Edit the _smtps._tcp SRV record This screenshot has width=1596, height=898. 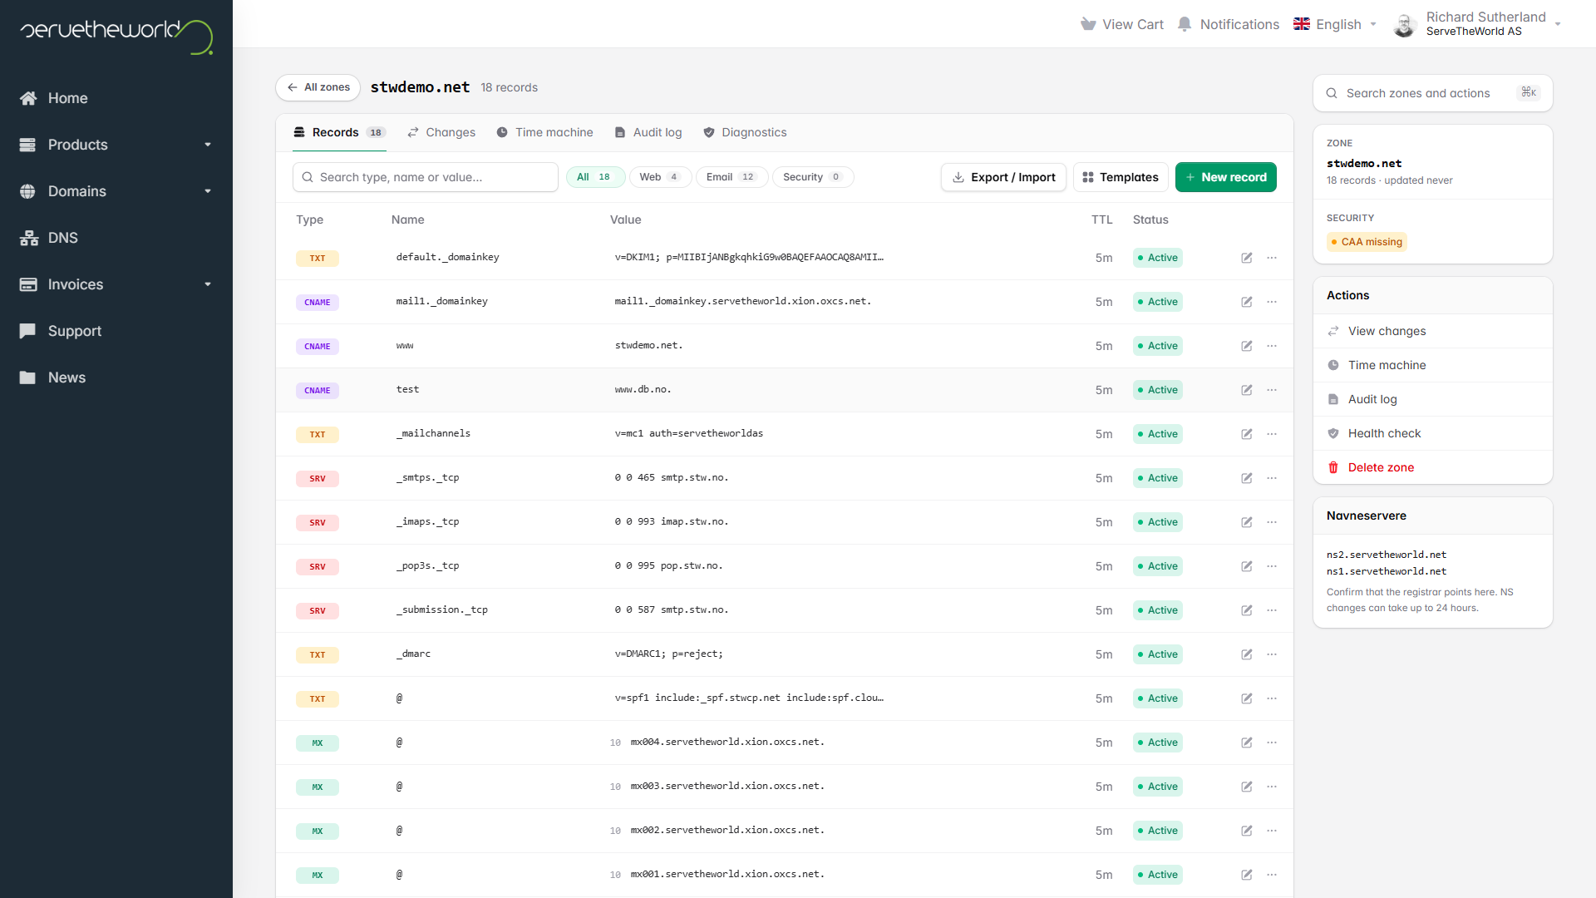(x=1247, y=478)
